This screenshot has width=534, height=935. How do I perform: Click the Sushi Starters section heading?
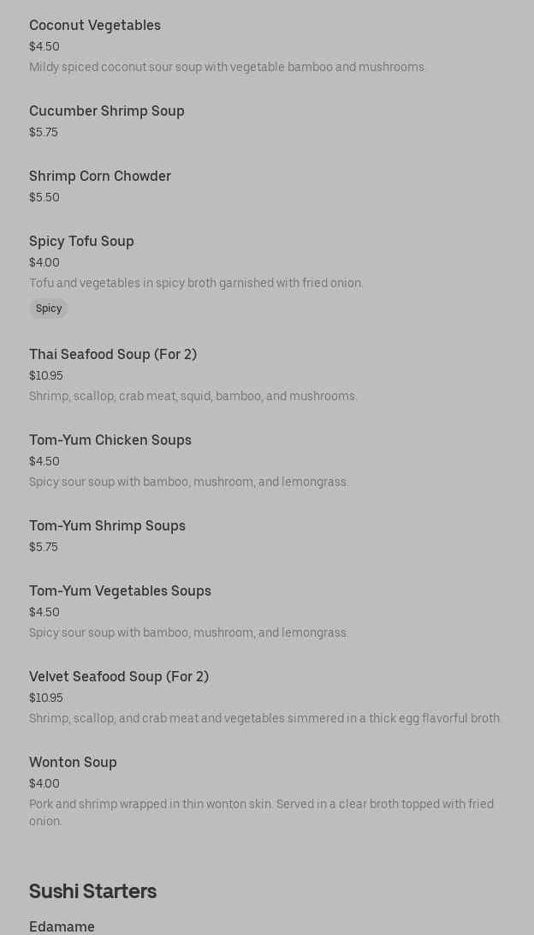click(92, 891)
